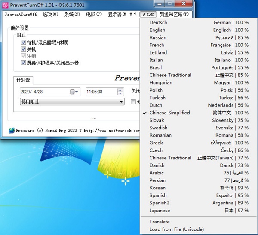Toggle the 关机 checkbox
Viewport: 258px width, 235px height.
(23, 49)
